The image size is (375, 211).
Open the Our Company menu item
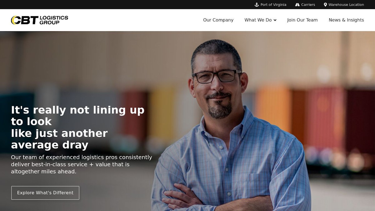point(218,20)
